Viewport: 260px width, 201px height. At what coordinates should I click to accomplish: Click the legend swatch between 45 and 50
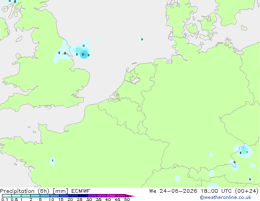[121, 196]
